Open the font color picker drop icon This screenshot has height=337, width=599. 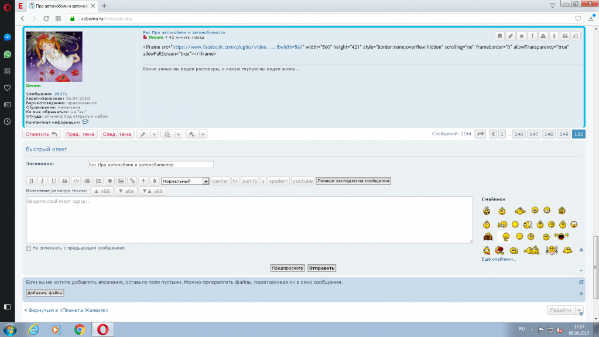(x=155, y=181)
